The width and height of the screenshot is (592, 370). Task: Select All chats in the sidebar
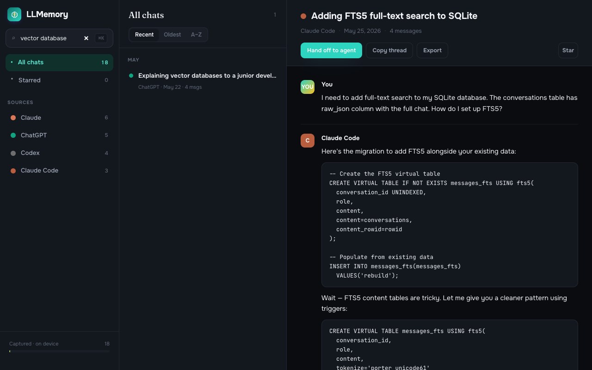coord(59,62)
